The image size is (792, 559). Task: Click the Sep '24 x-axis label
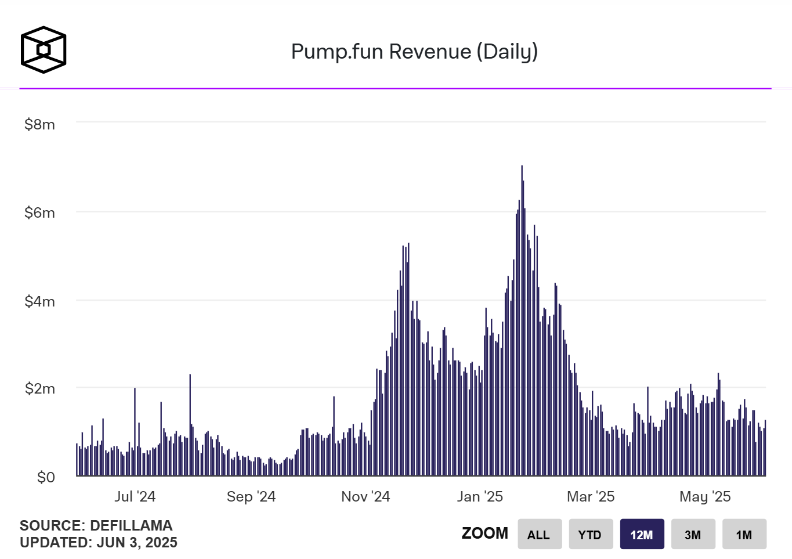click(x=251, y=496)
